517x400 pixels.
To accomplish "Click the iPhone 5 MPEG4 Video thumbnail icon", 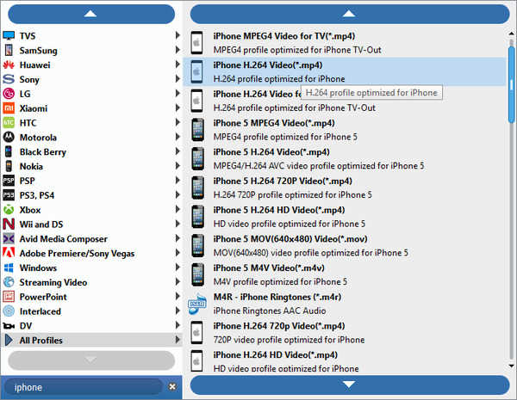I will point(197,130).
